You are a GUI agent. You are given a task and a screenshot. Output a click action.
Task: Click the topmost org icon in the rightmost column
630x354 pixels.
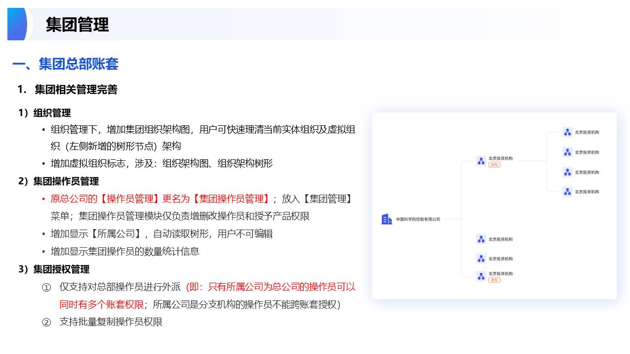[x=567, y=132]
